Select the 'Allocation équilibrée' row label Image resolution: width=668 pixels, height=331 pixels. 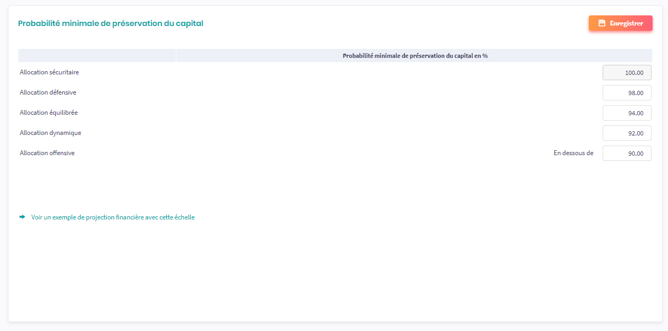pos(49,113)
